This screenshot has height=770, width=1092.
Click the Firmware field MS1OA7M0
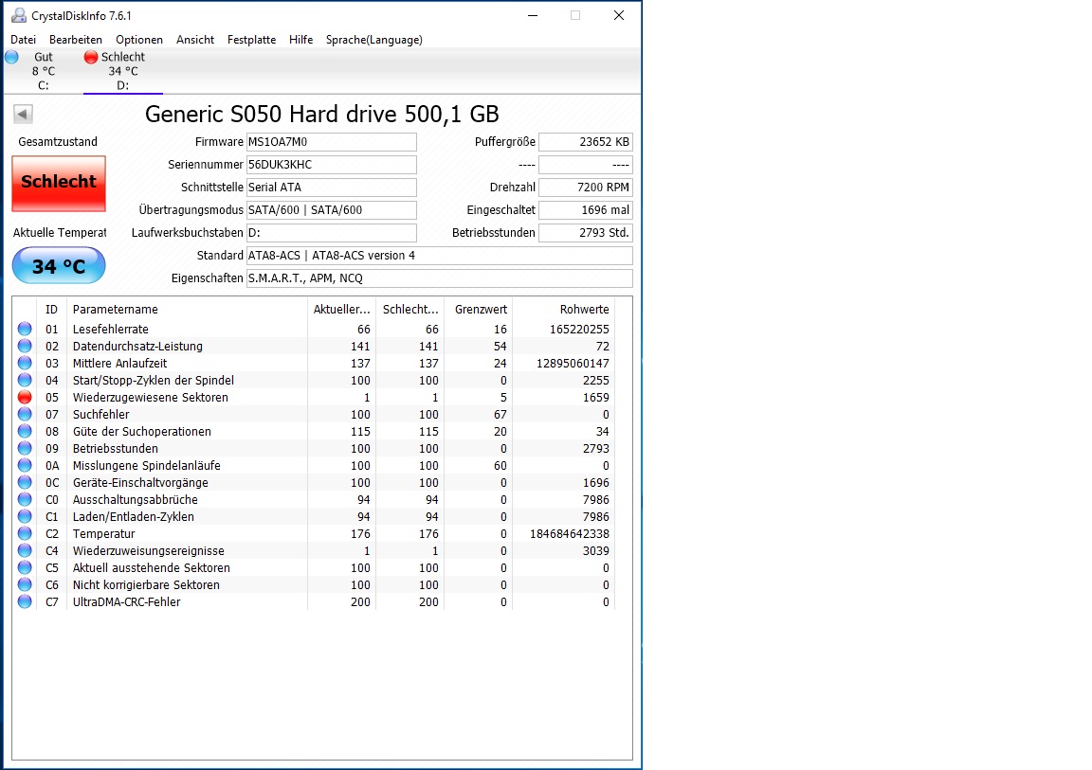pyautogui.click(x=332, y=142)
